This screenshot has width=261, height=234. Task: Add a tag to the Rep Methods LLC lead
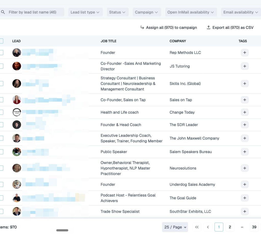click(244, 53)
